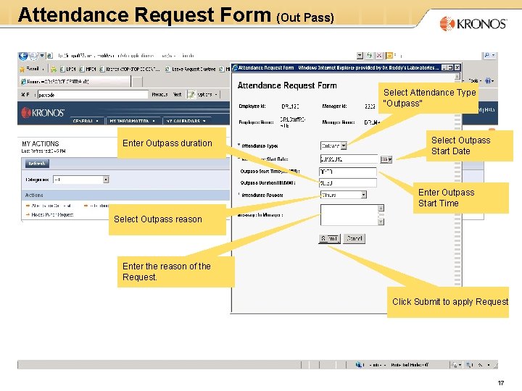
Task: Open the GENERAL navigation menu
Action: pyautogui.click(x=86, y=121)
